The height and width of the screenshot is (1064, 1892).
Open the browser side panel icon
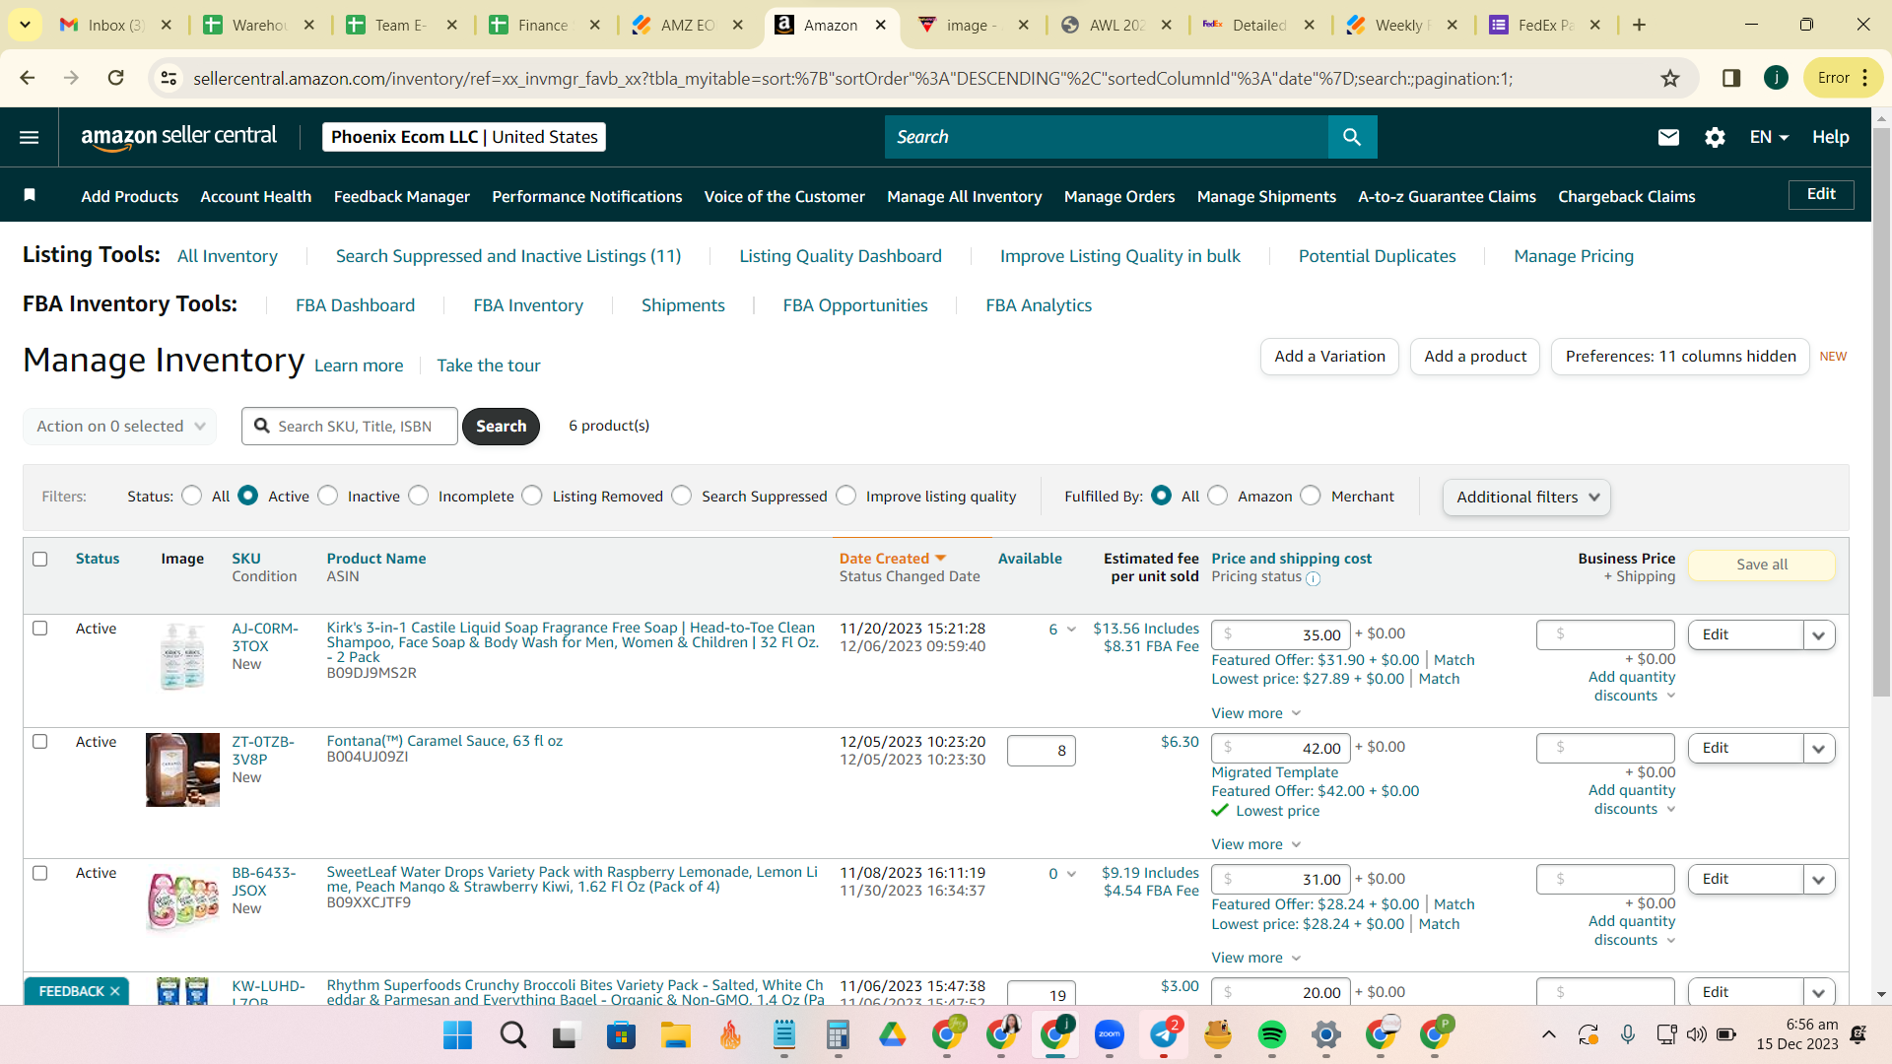[x=1730, y=78]
